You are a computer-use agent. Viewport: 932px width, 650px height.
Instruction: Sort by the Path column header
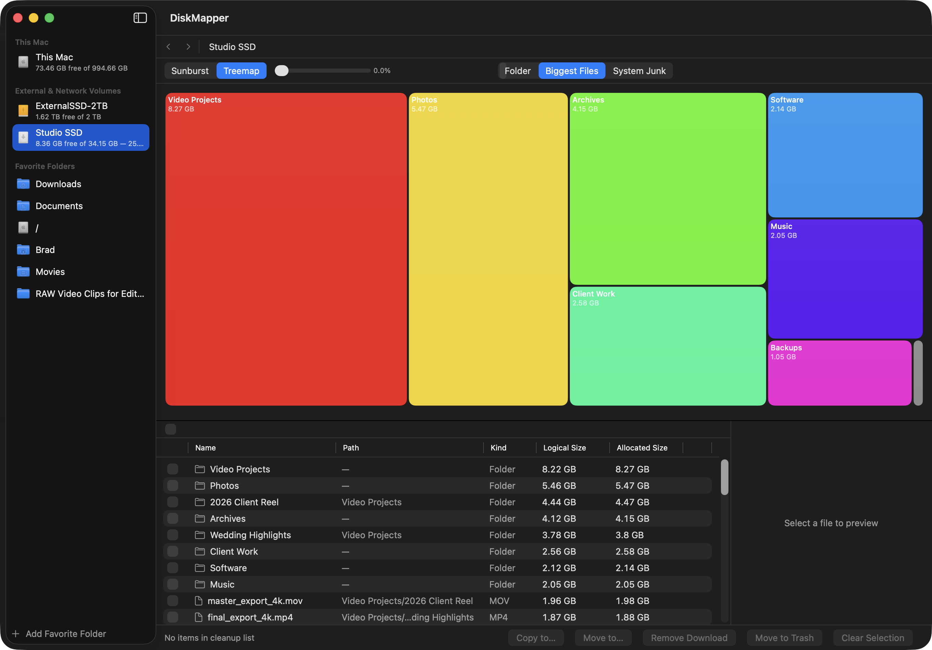351,448
